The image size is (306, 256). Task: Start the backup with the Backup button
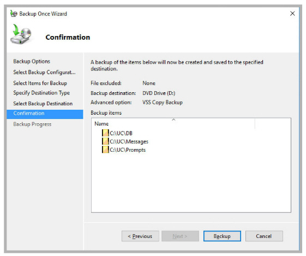point(222,236)
